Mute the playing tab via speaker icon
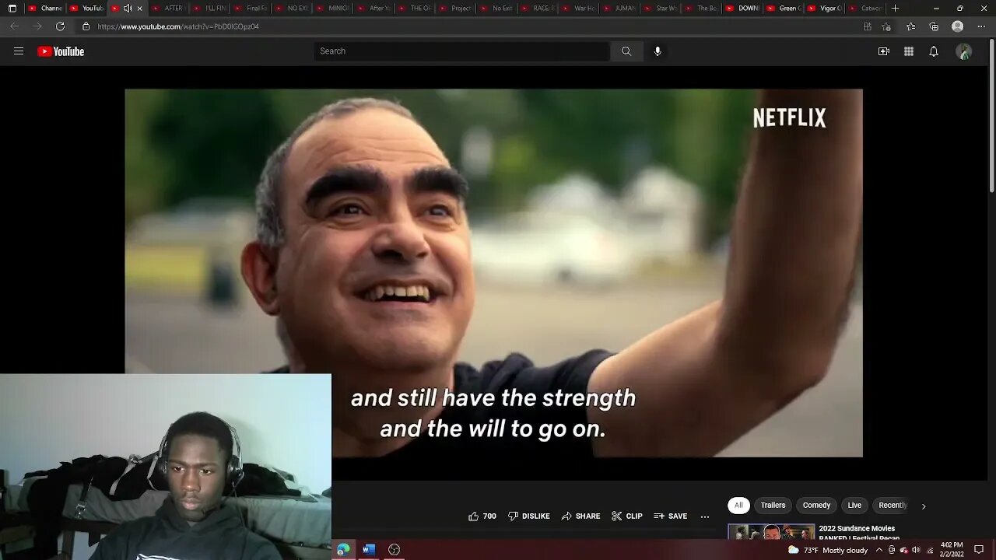 128,9
